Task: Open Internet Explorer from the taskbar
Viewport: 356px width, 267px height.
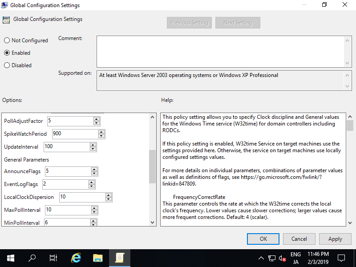Action: (76, 258)
